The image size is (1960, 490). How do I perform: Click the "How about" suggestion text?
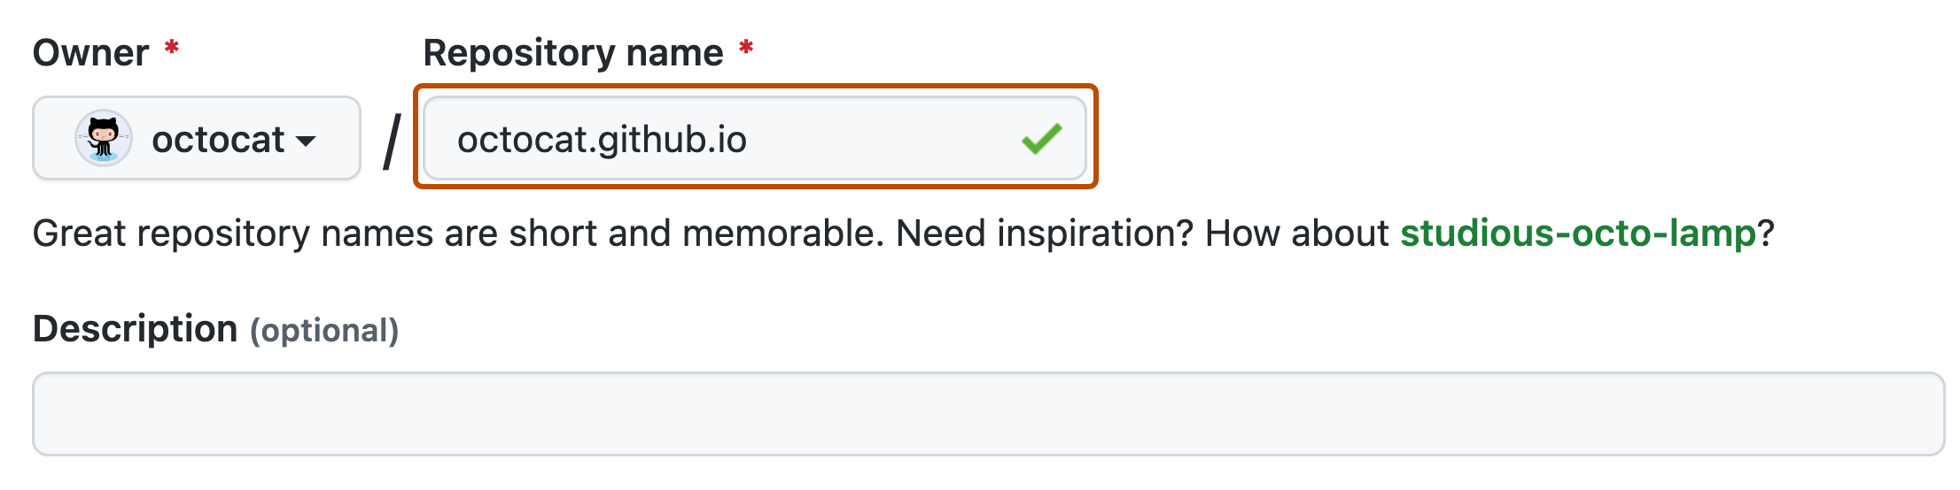(1296, 234)
